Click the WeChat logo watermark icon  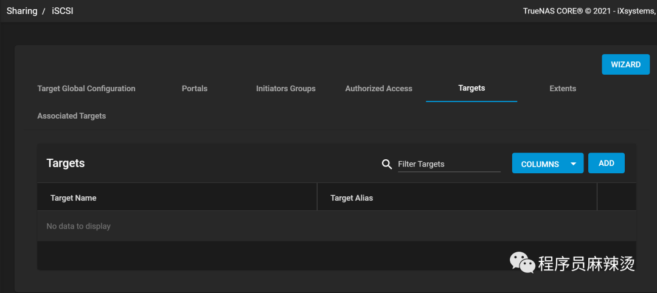coord(522,262)
